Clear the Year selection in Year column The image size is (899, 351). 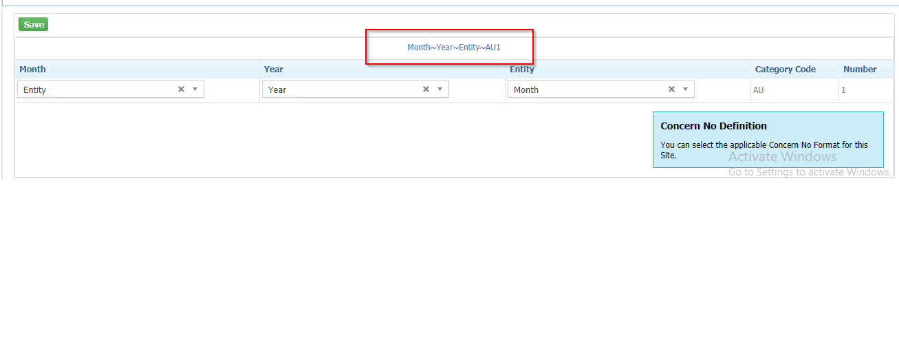426,89
